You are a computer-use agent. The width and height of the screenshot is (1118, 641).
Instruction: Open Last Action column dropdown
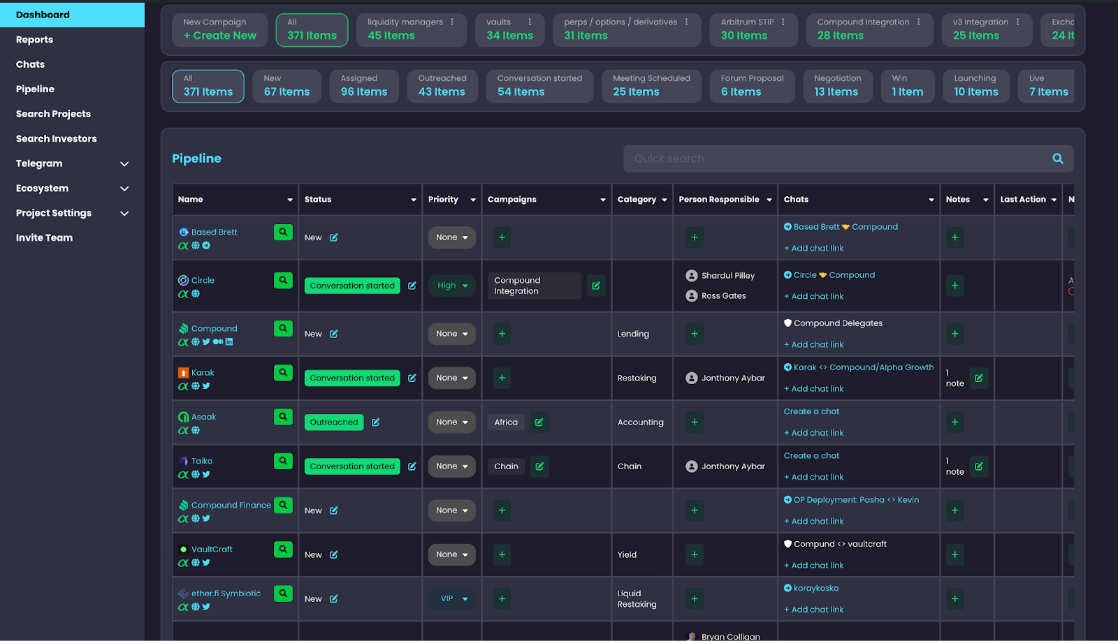pos(1054,200)
